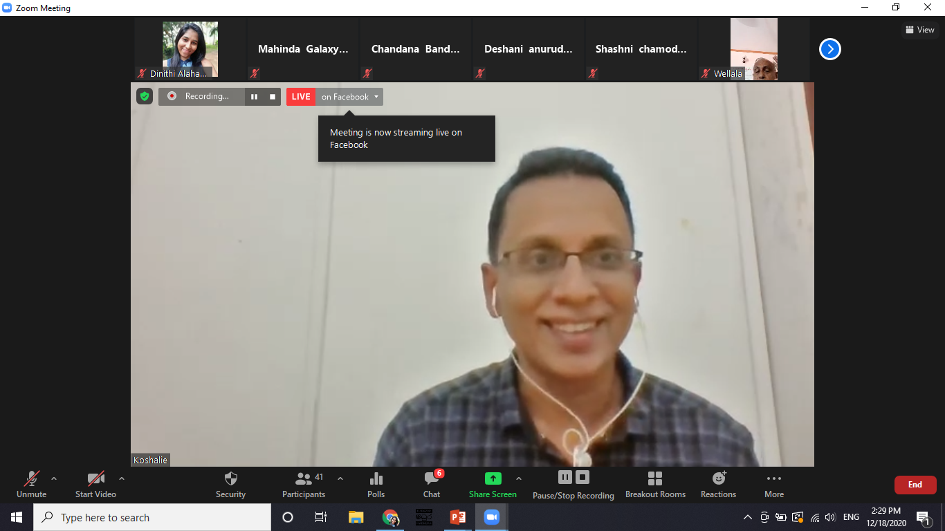Click the Koshalie name label

150,460
